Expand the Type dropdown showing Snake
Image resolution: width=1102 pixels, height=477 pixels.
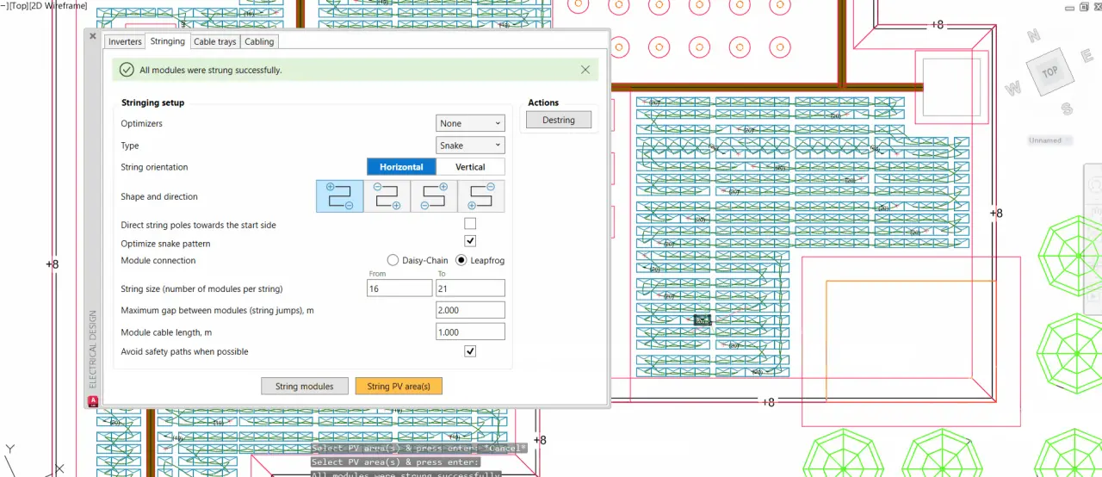pyautogui.click(x=470, y=146)
